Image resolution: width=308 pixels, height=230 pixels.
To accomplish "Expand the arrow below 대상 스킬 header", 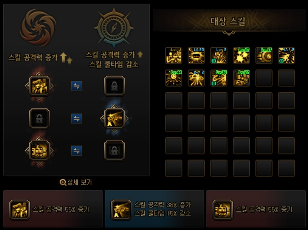I will coord(229,33).
